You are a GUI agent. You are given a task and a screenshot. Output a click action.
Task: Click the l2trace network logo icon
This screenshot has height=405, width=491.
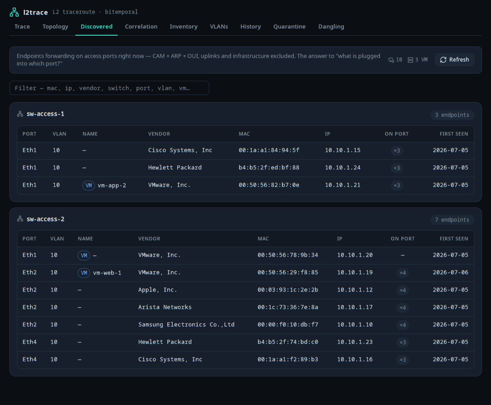[x=14, y=12]
